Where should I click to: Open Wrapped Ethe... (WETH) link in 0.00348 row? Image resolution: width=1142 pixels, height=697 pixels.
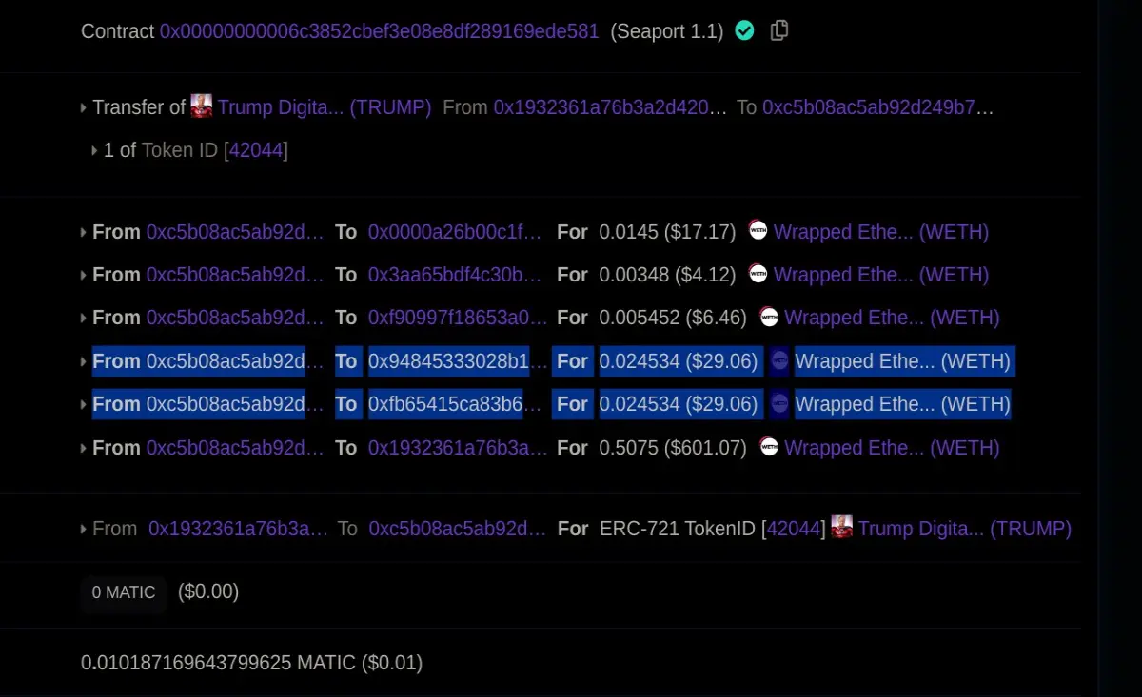[x=881, y=275]
